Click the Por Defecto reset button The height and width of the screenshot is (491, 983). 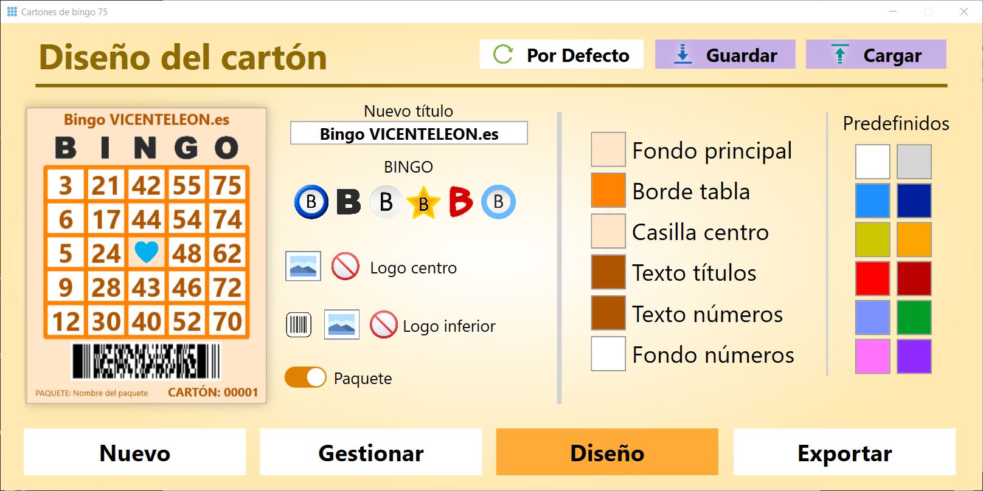561,55
